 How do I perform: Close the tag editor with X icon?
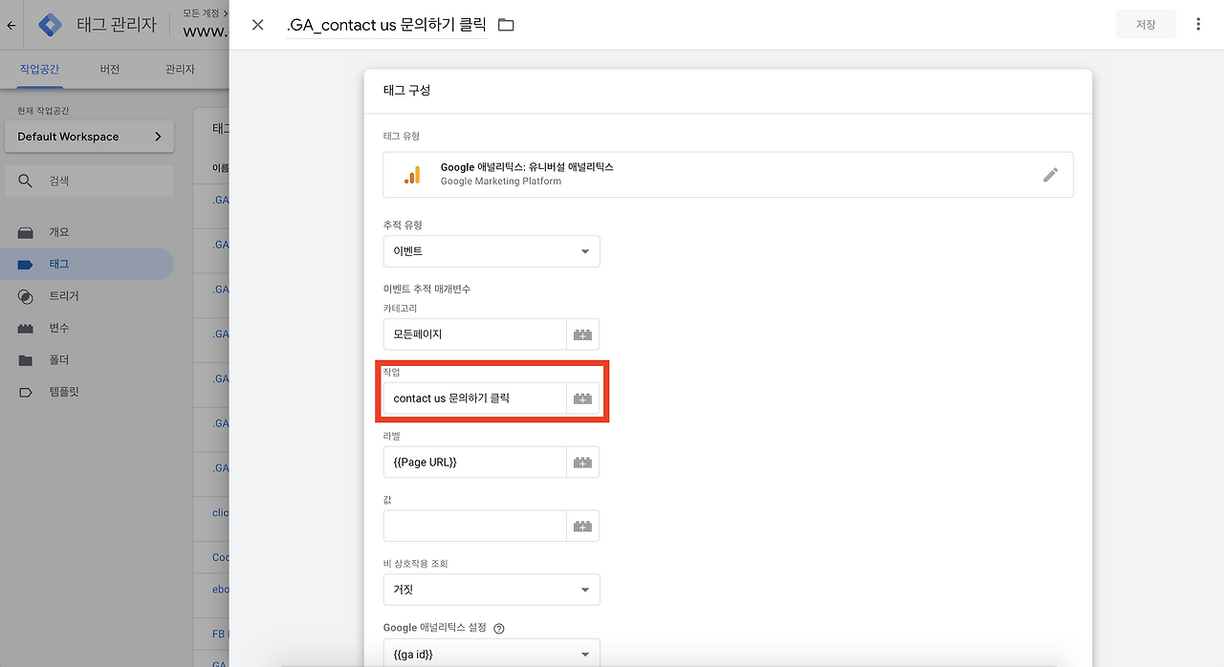tap(257, 25)
